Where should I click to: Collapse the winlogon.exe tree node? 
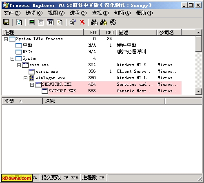coord(25,78)
